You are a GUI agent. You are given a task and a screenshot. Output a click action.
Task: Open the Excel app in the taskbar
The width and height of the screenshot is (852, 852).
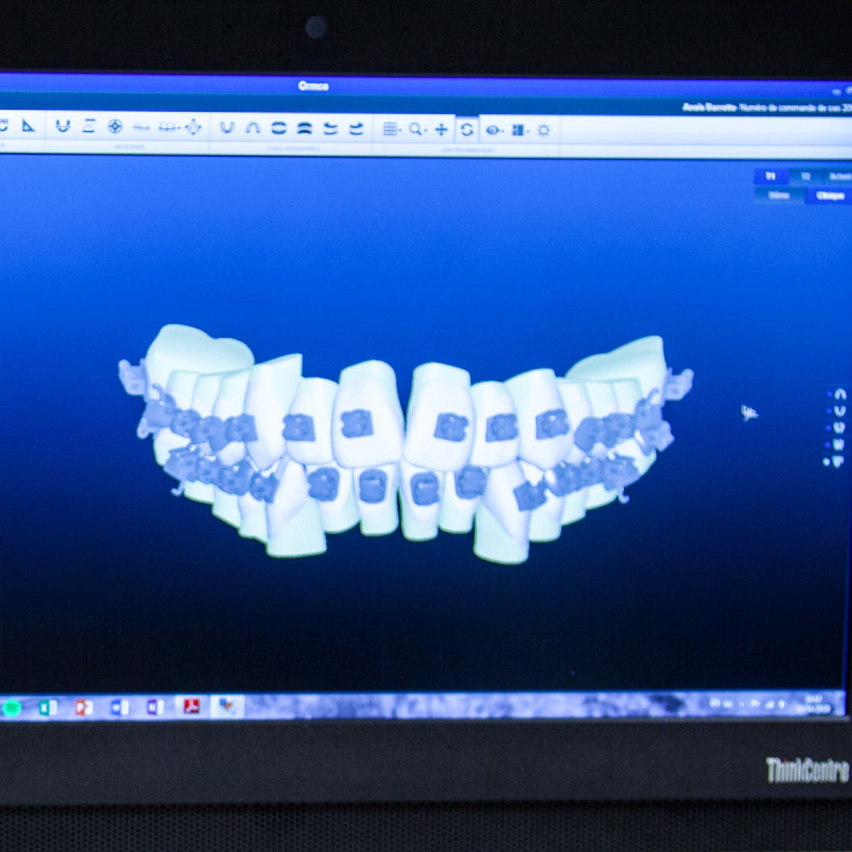(48, 707)
